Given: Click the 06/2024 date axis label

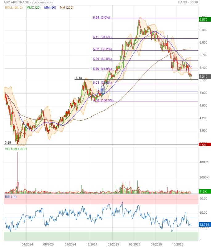Looking at the screenshot, I should tap(49, 244).
